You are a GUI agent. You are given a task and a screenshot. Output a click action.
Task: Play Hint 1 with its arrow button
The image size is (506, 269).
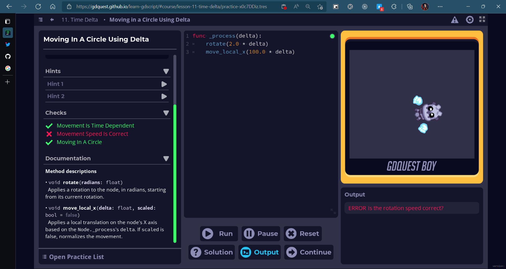pos(164,84)
